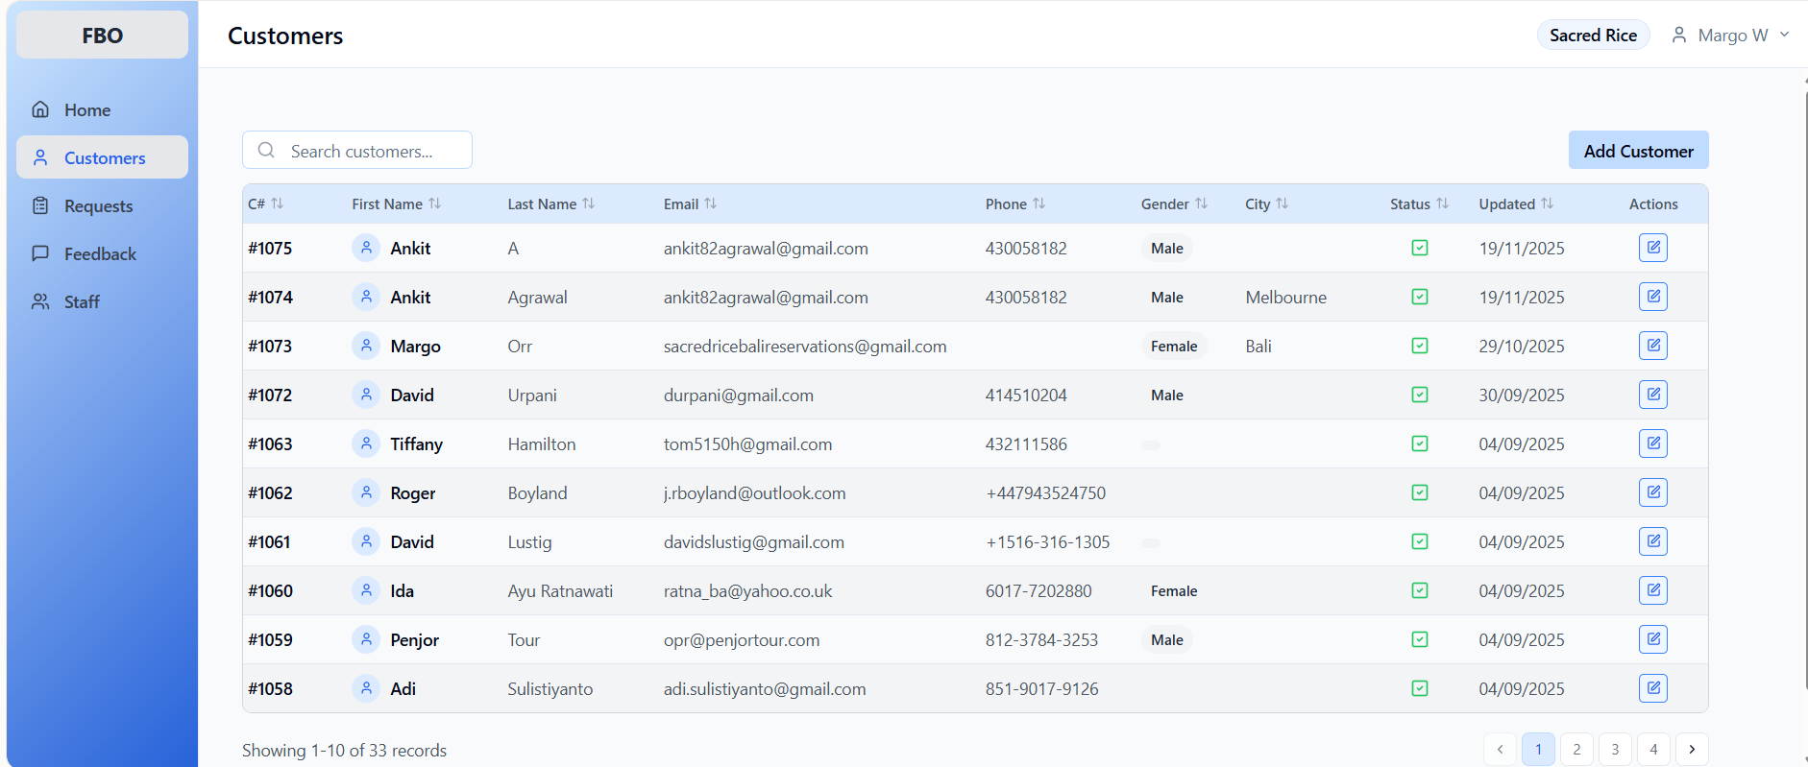
Task: Edit Ida Ayu Ratnawati's record
Action: tap(1652, 590)
